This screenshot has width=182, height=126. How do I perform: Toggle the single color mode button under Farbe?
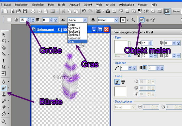click(x=117, y=82)
